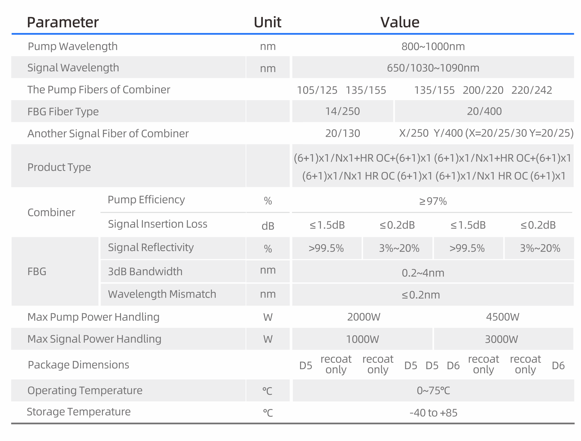Click the Package Dimensions row label
The height and width of the screenshot is (441, 581).
[x=78, y=365]
